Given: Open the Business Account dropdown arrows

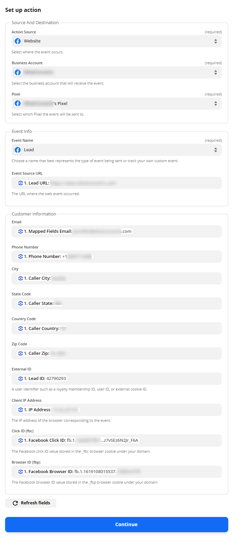Looking at the screenshot, I should coord(215,72).
